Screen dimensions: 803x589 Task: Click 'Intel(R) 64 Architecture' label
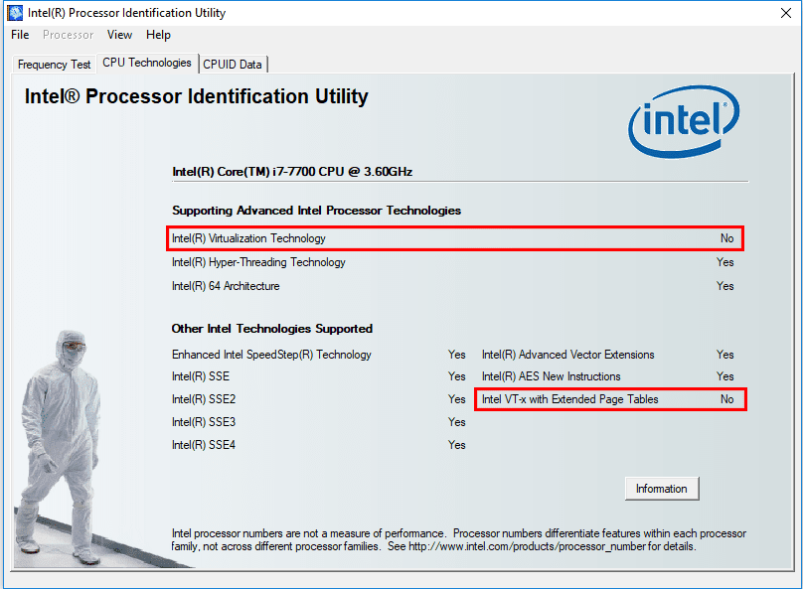tap(226, 286)
